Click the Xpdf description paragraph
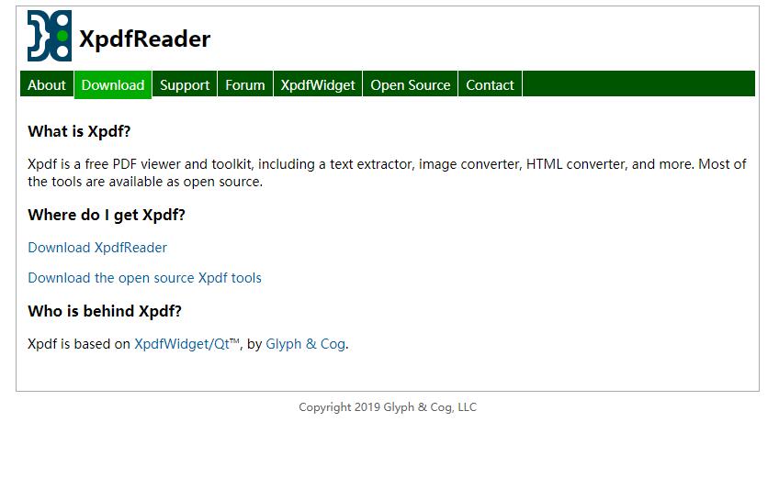 (x=386, y=172)
